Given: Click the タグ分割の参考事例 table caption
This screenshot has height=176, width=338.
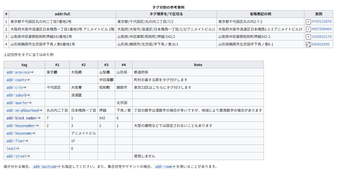Looking at the screenshot, I should 168,7.
